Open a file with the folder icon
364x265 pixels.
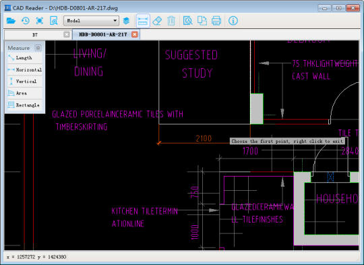click(x=11, y=21)
